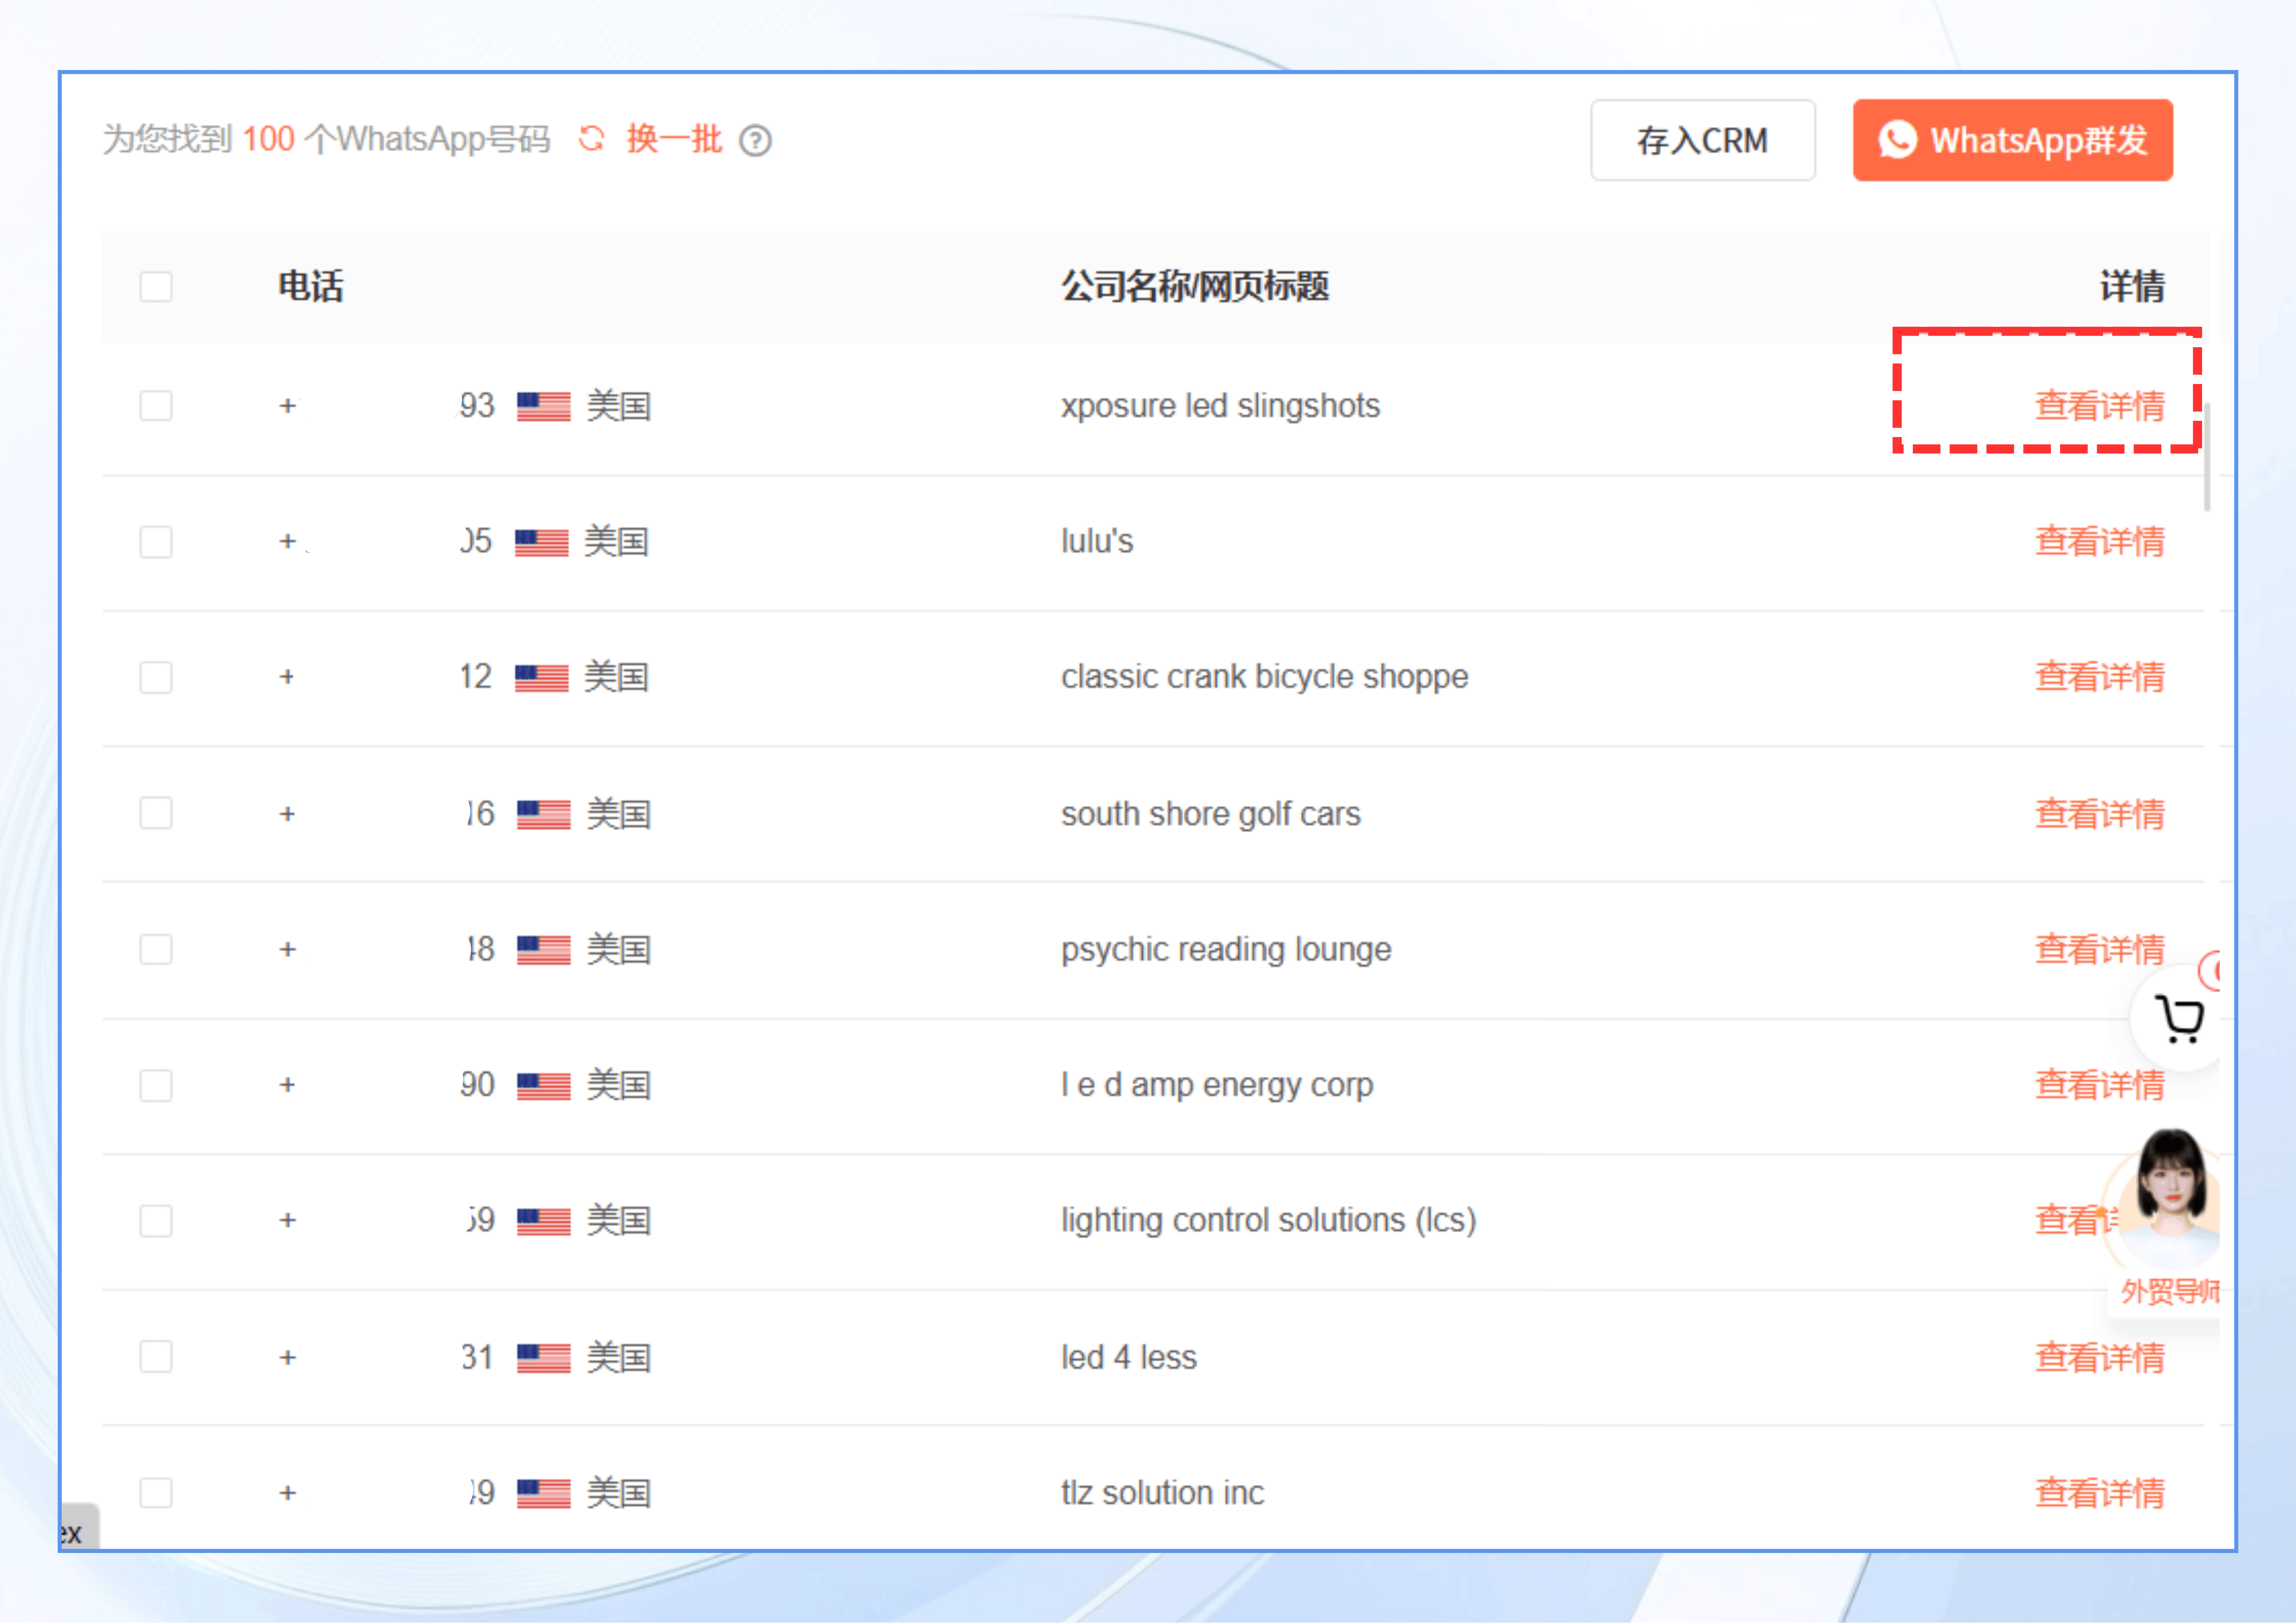Click company name tlz solution inc
The image size is (2296, 1623).
[1163, 1493]
